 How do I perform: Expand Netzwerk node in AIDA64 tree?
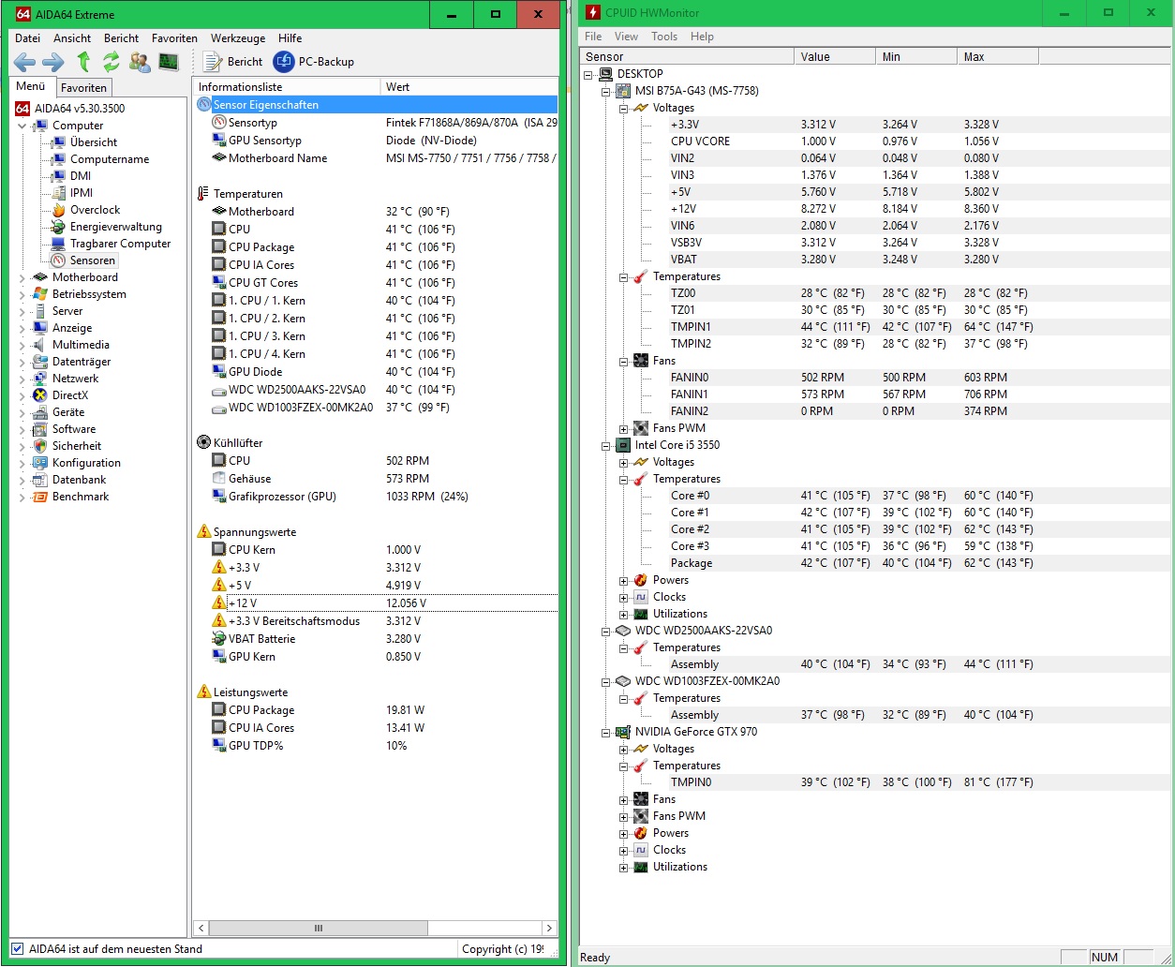22,379
